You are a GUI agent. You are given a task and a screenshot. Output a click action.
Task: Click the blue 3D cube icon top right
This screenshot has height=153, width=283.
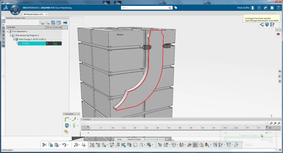tap(267, 24)
